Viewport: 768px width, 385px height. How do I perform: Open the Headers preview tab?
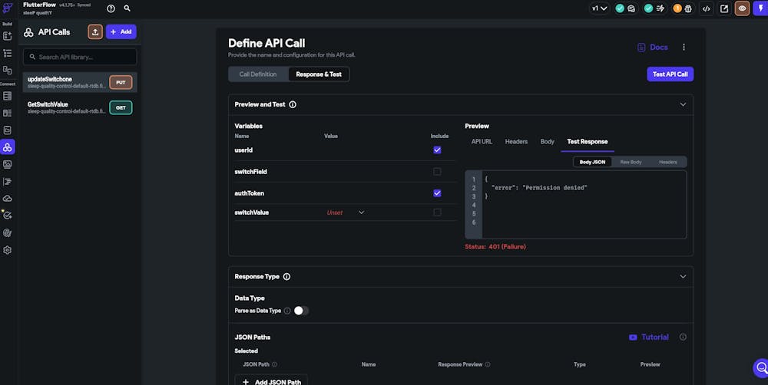click(x=516, y=141)
